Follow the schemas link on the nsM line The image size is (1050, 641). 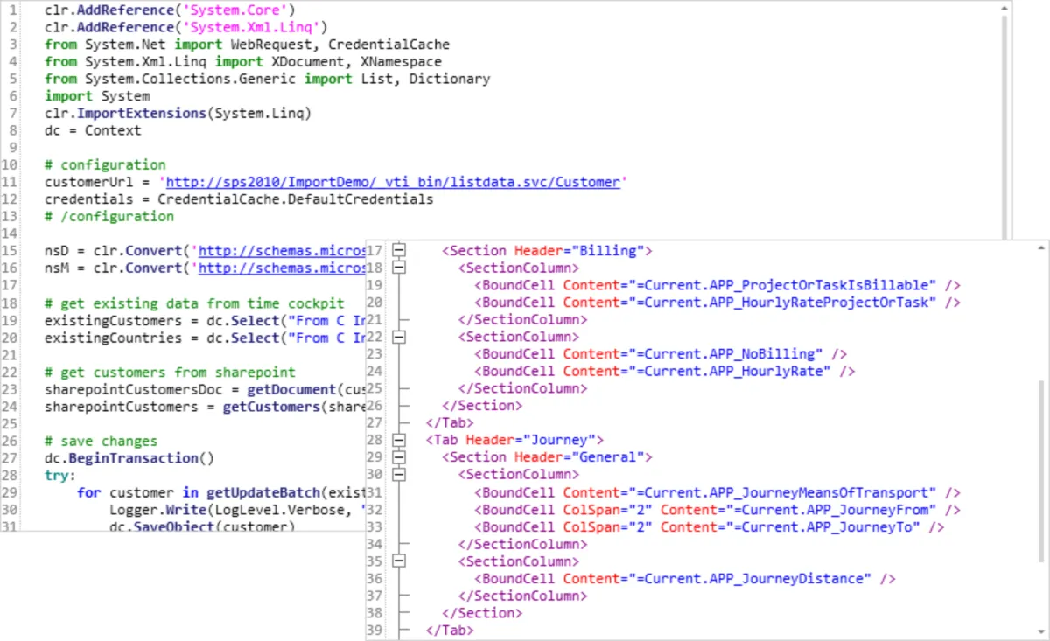click(281, 268)
